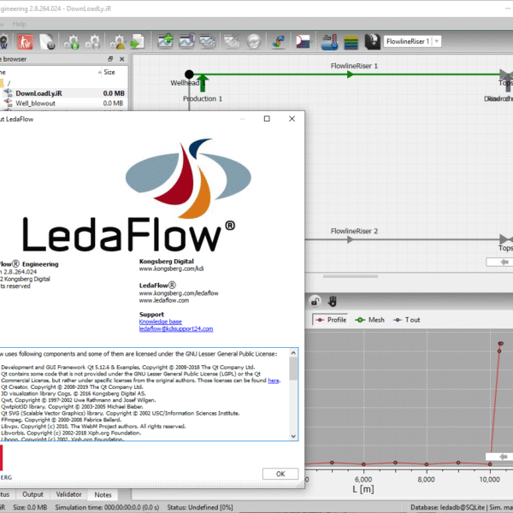This screenshot has height=513, width=513.
Task: Click the document with green arrow icon
Action: click(x=138, y=42)
